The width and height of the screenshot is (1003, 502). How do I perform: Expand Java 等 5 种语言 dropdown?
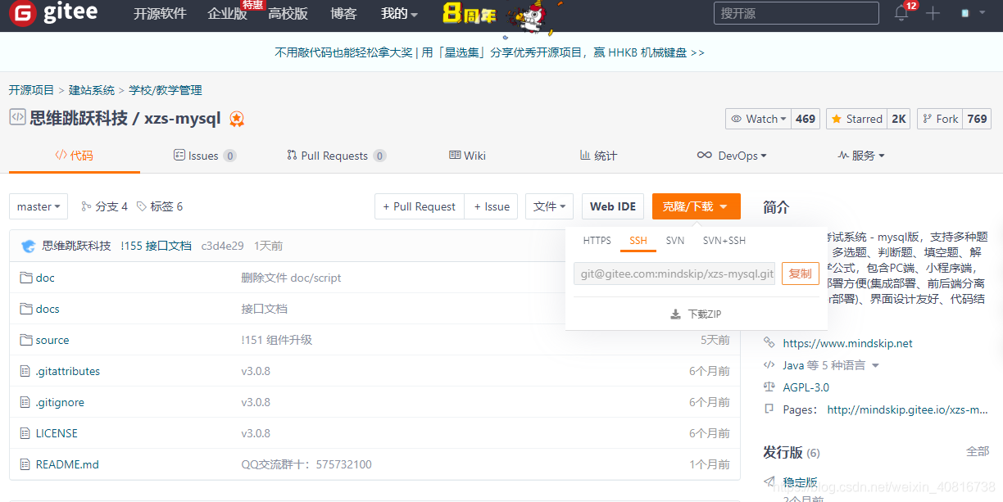point(831,365)
